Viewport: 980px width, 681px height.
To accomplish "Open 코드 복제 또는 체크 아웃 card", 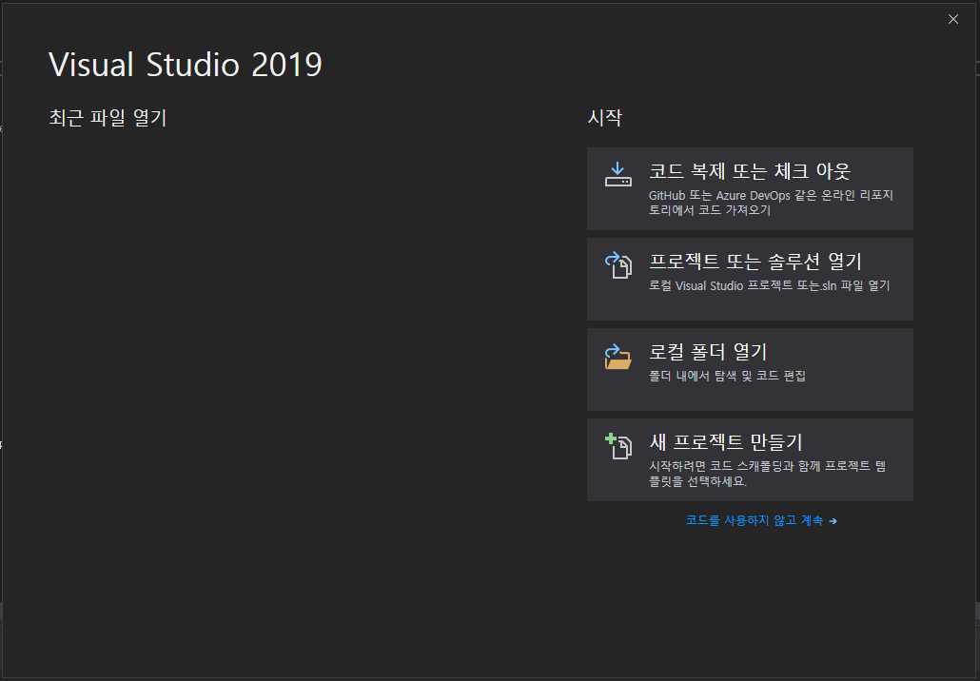I will point(750,188).
